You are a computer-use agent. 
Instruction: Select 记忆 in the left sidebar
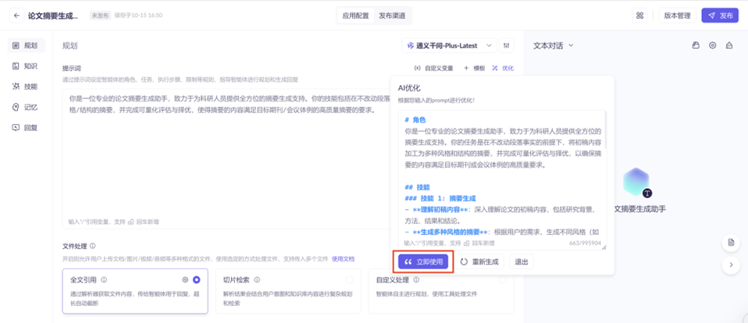point(27,107)
